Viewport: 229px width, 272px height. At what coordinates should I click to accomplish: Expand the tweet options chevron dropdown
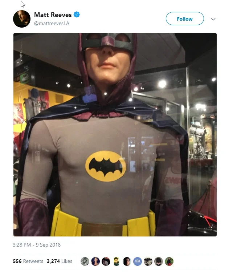213,19
